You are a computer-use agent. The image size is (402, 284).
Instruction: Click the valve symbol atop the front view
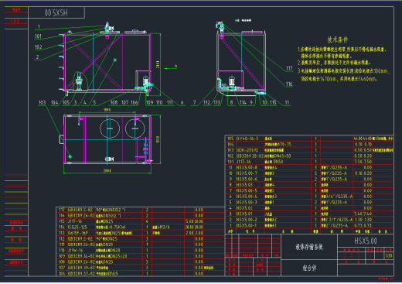tap(109, 27)
